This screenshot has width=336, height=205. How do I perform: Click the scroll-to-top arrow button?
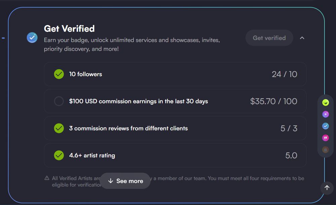pos(327,188)
